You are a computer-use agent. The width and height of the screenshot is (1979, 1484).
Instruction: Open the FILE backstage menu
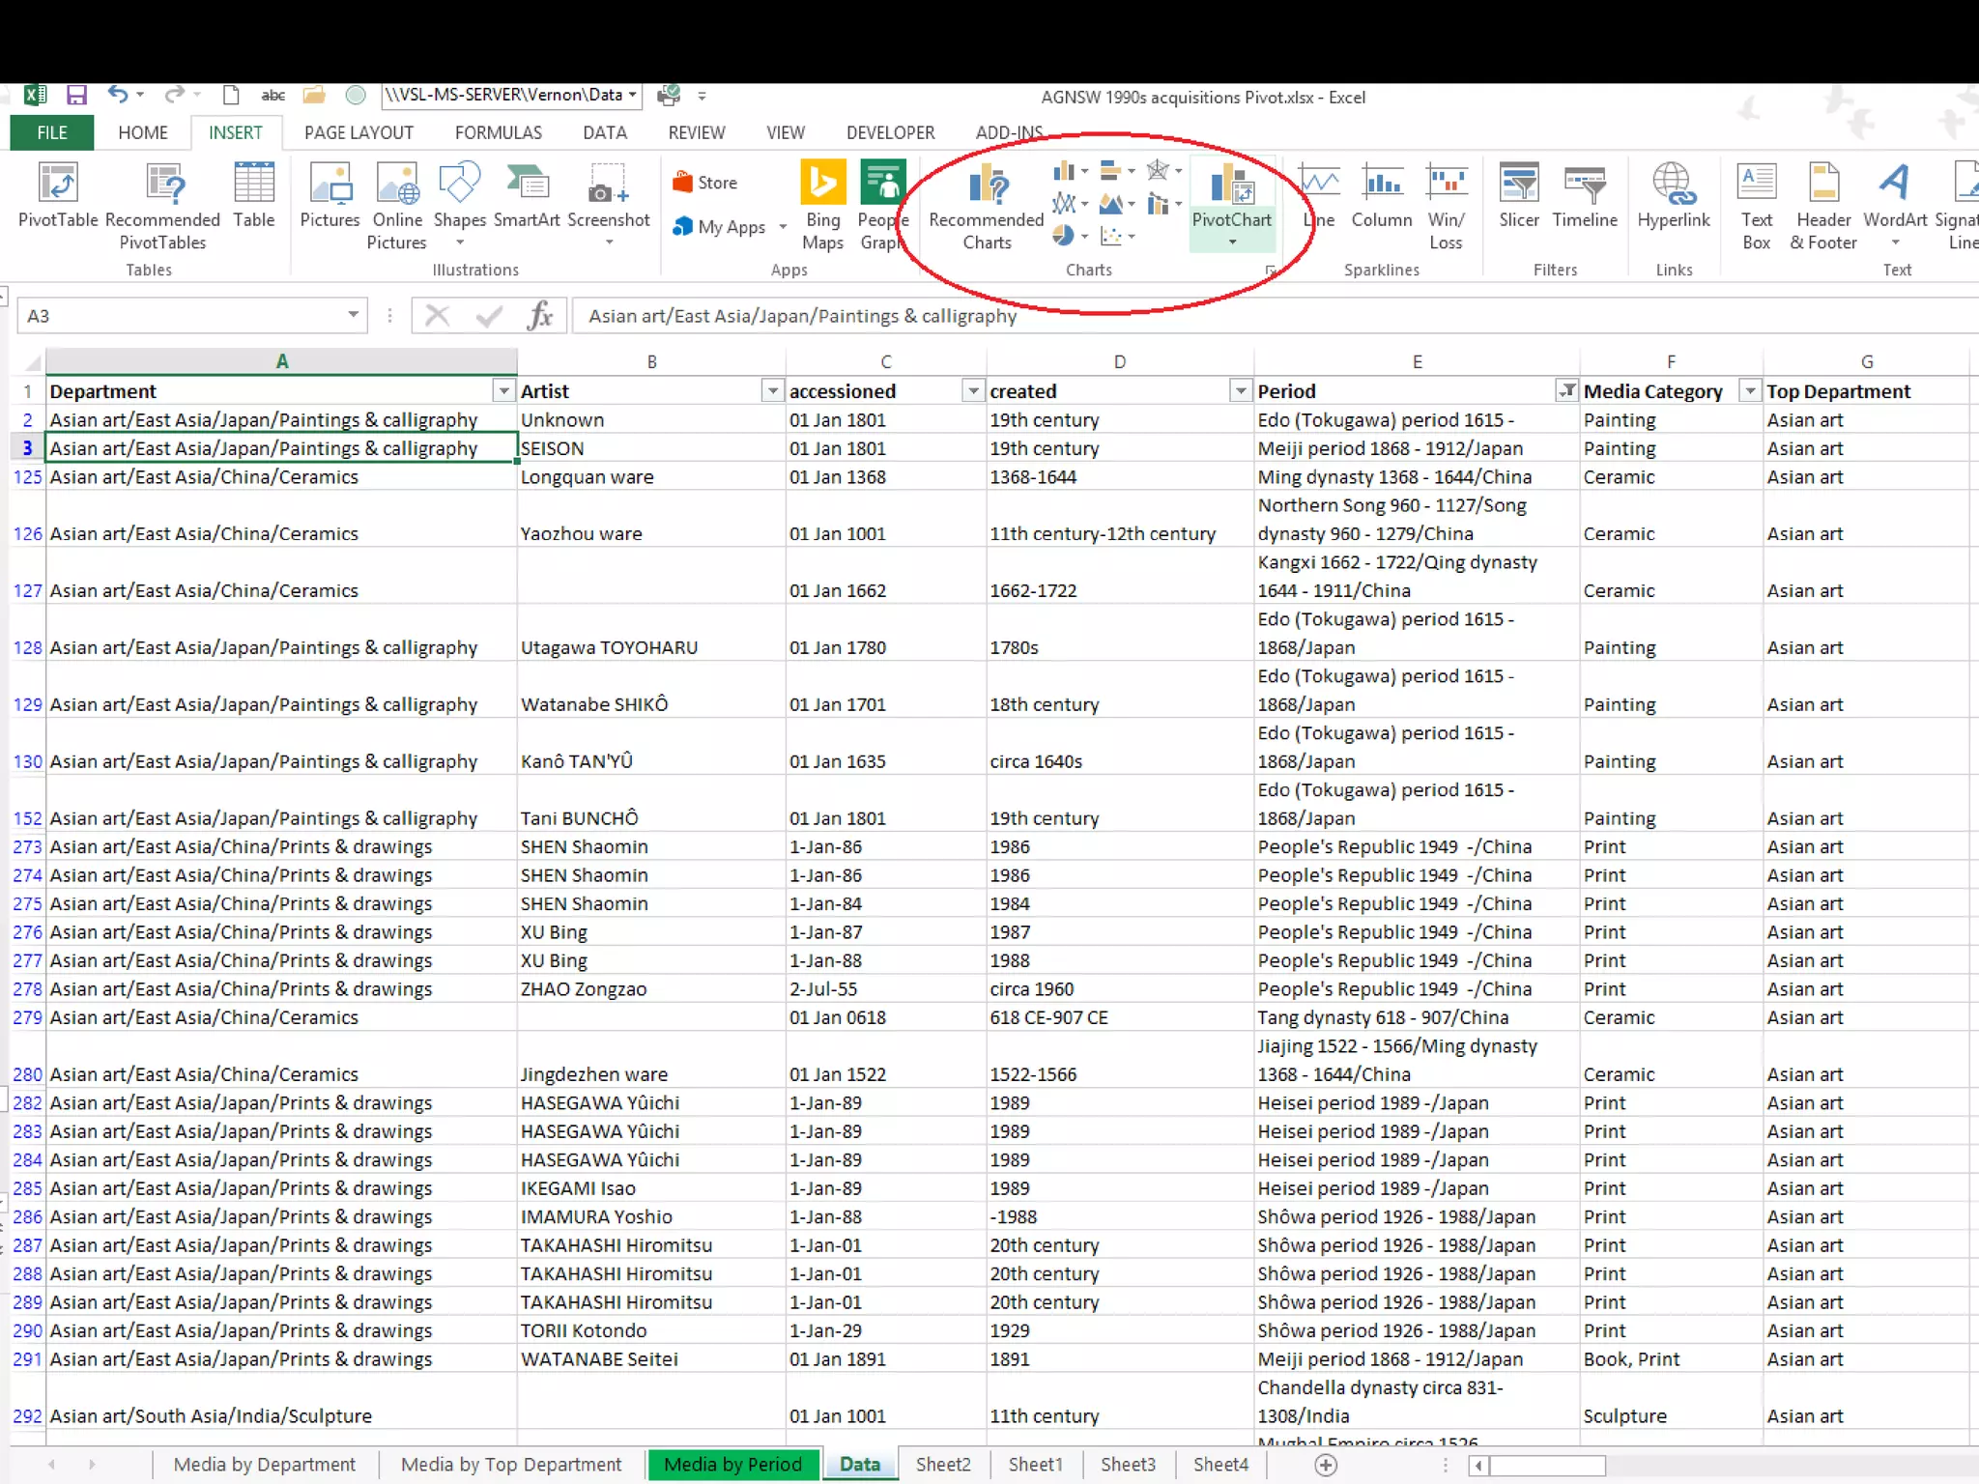tap(52, 133)
